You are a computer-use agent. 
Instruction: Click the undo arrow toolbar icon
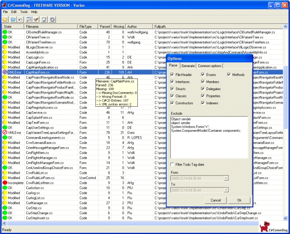point(20,19)
